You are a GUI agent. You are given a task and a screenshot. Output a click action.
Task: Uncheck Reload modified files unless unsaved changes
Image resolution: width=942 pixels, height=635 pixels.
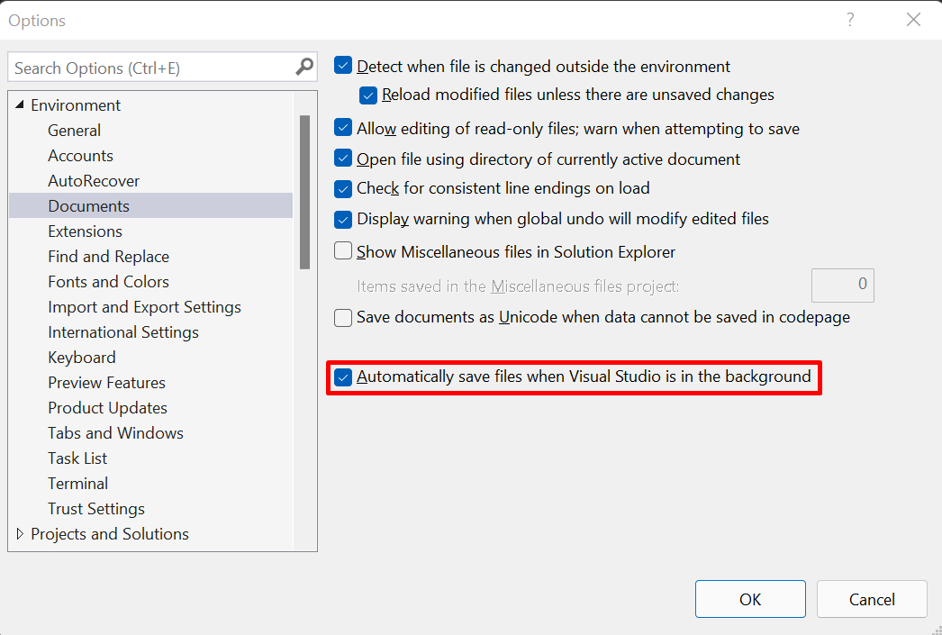coord(368,95)
